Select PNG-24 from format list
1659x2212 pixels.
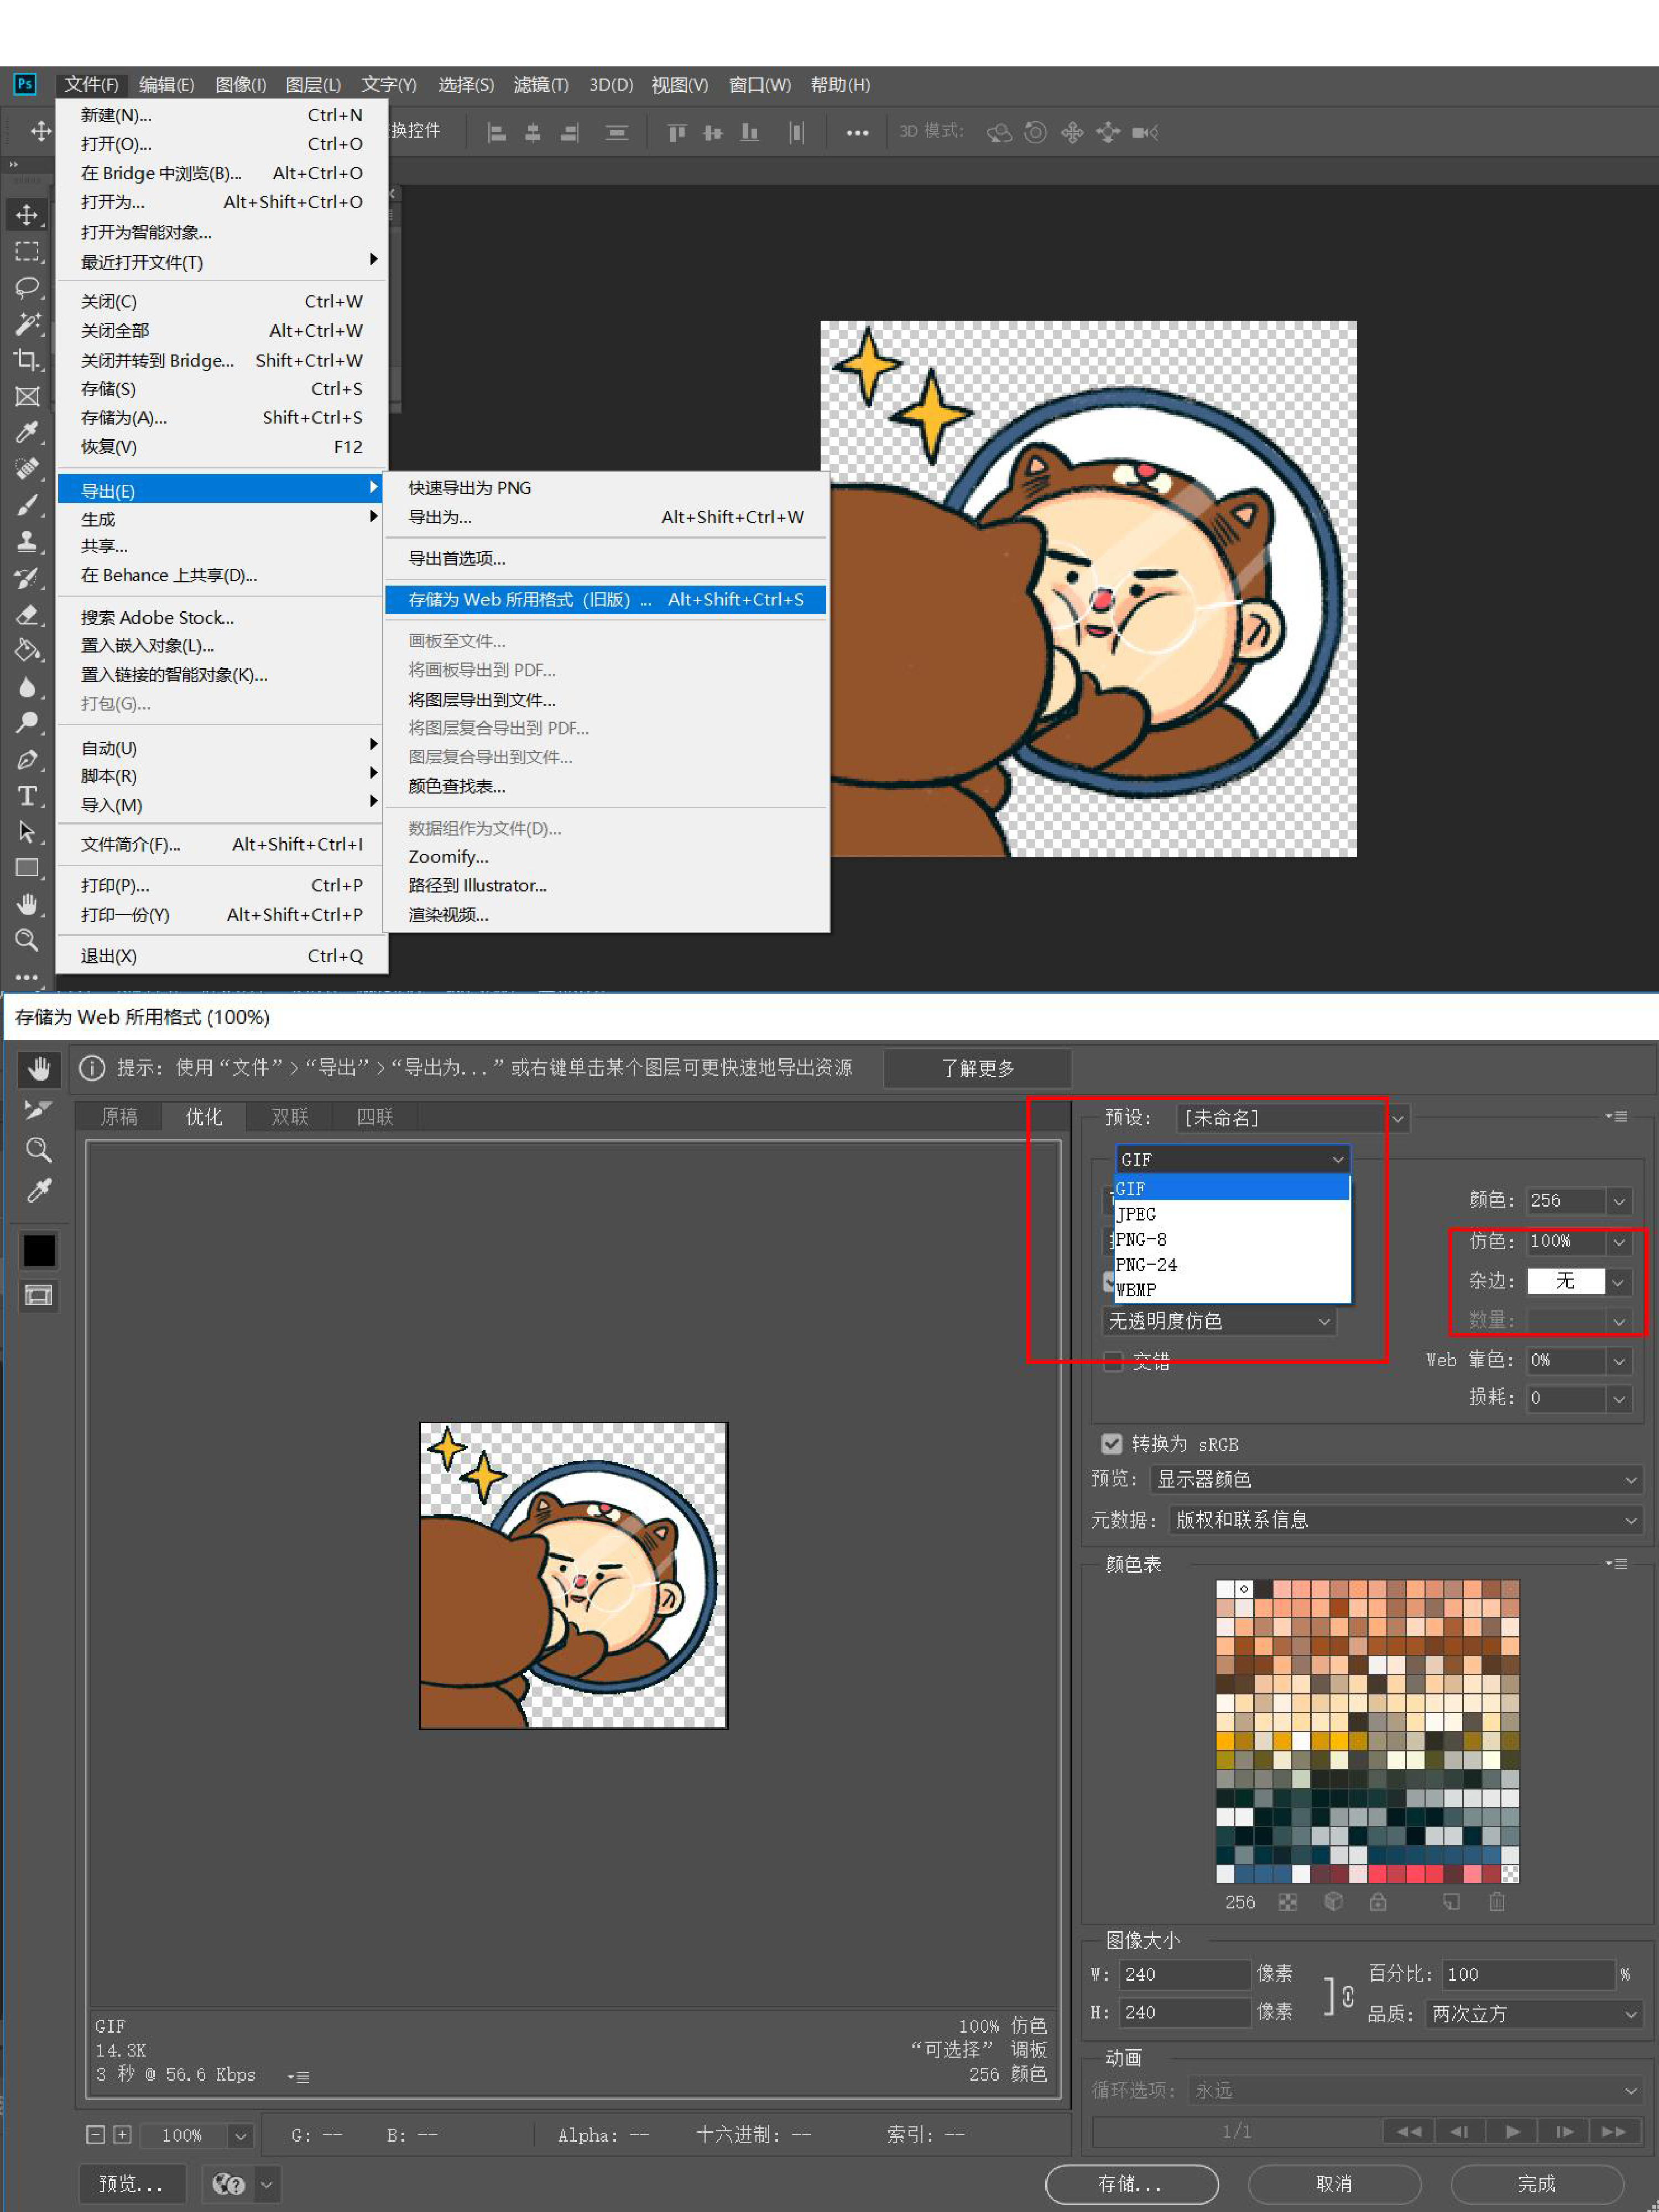pyautogui.click(x=1147, y=1265)
